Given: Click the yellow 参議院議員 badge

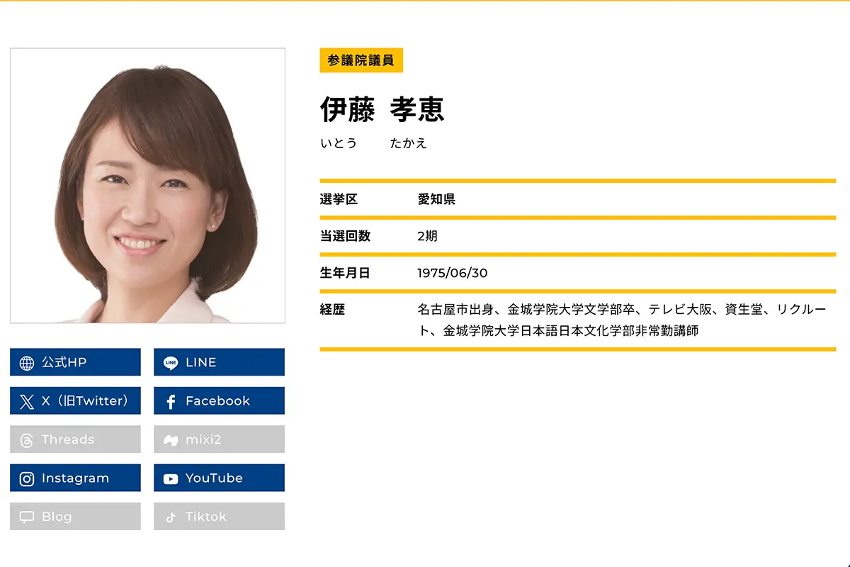Looking at the screenshot, I should coord(361,60).
